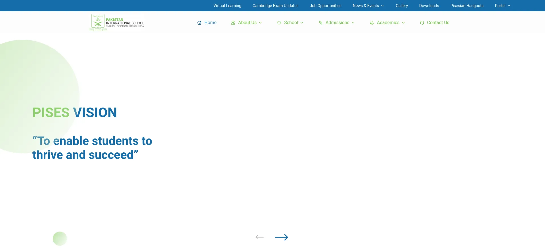Expand the Admissions dropdown chevron
This screenshot has height=252, width=545.
[353, 23]
